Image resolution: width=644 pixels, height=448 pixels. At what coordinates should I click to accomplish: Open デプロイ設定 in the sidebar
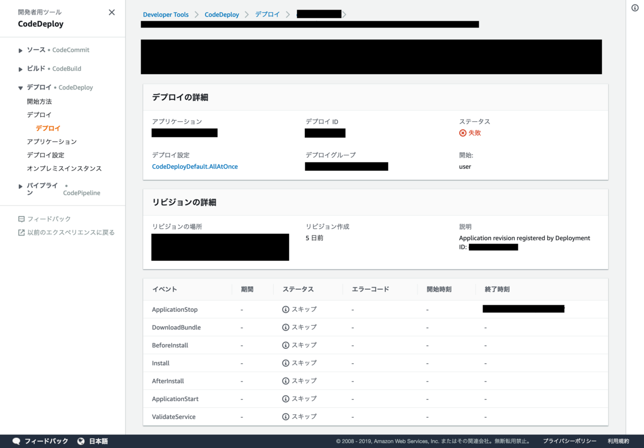[x=46, y=155]
